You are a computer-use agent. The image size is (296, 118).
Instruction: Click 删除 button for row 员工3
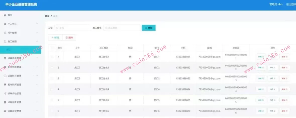[285, 78]
